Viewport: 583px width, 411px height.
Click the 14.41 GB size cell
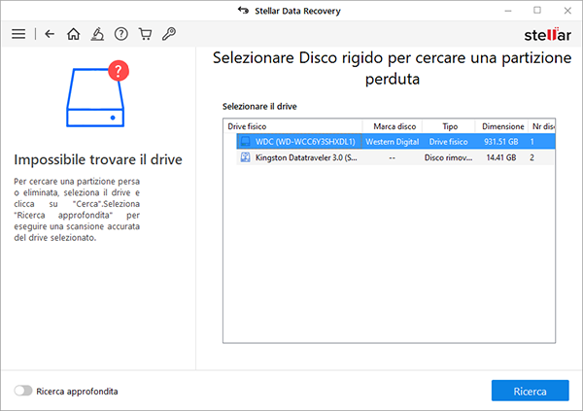(500, 157)
